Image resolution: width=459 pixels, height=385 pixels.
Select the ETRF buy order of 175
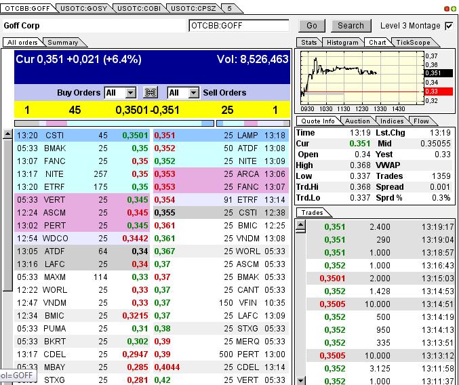tap(82, 186)
